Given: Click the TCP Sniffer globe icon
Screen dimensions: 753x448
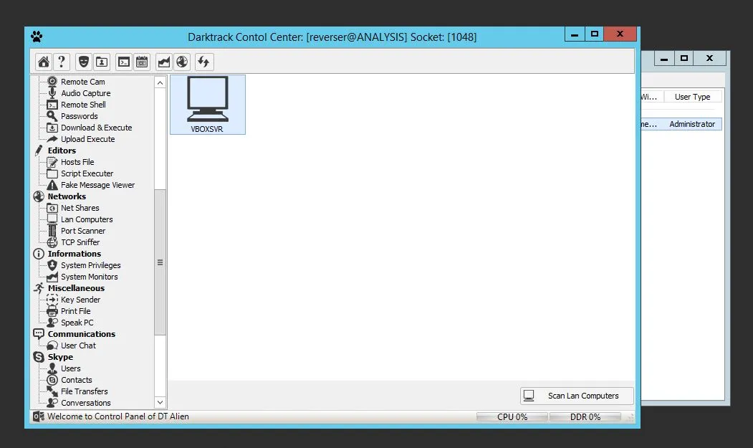Looking at the screenshot, I should coord(52,242).
